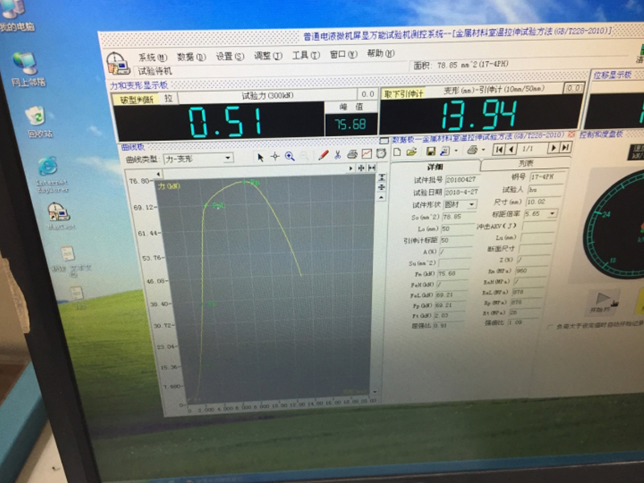Viewport: 644px width, 483px height.
Task: Create new record with blank page icon
Action: 398,151
